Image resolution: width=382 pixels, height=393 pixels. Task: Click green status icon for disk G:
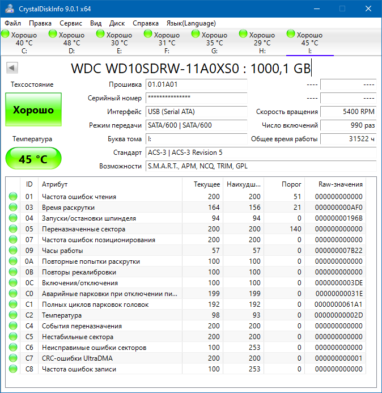(196, 34)
